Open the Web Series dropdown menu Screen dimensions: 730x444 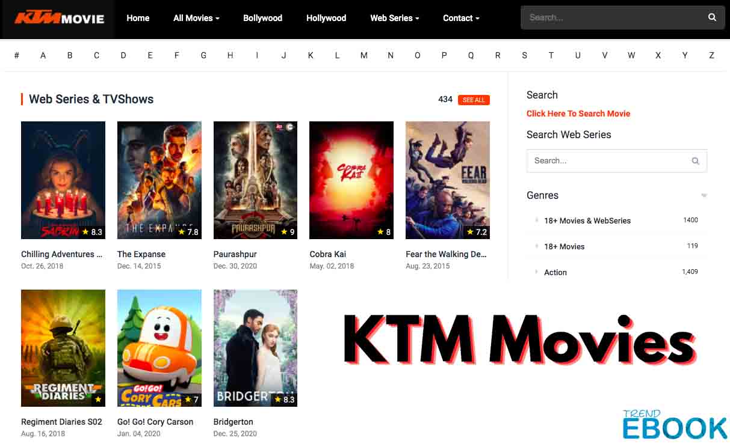[x=395, y=18]
